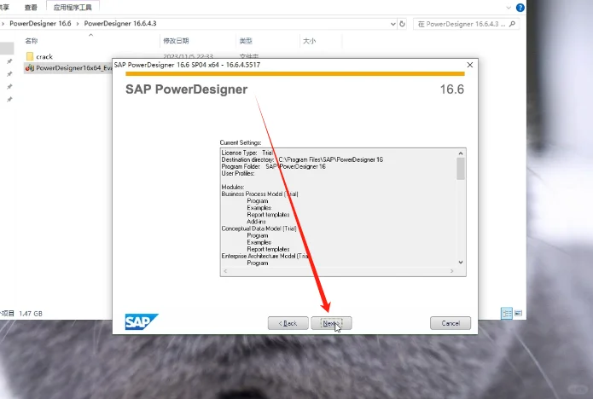The height and width of the screenshot is (399, 593).
Task: Open the 查看 ribbon tab
Action: [x=31, y=7]
